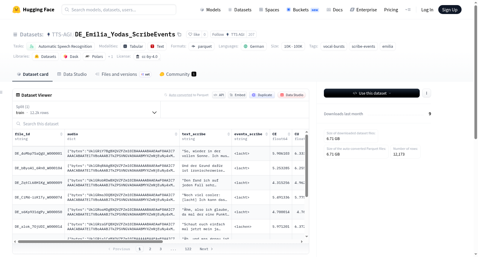Image resolution: width=478 pixels, height=257 pixels.
Task: Go to the Pricing page
Action: 391,10
